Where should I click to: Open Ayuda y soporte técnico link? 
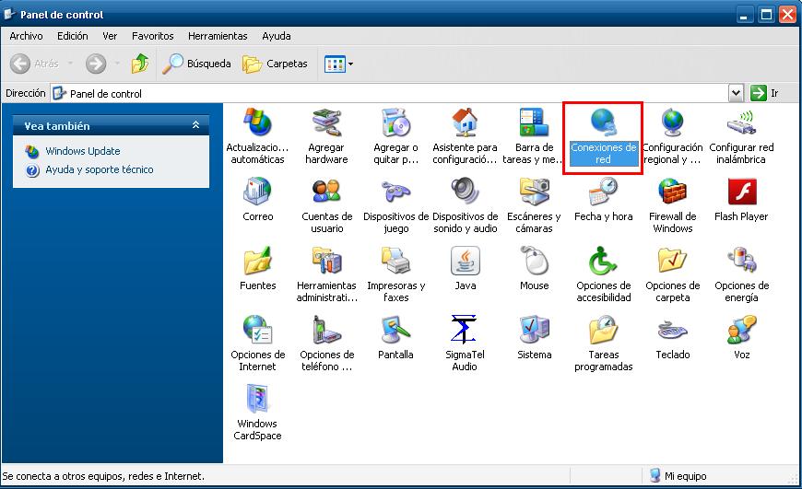click(100, 169)
